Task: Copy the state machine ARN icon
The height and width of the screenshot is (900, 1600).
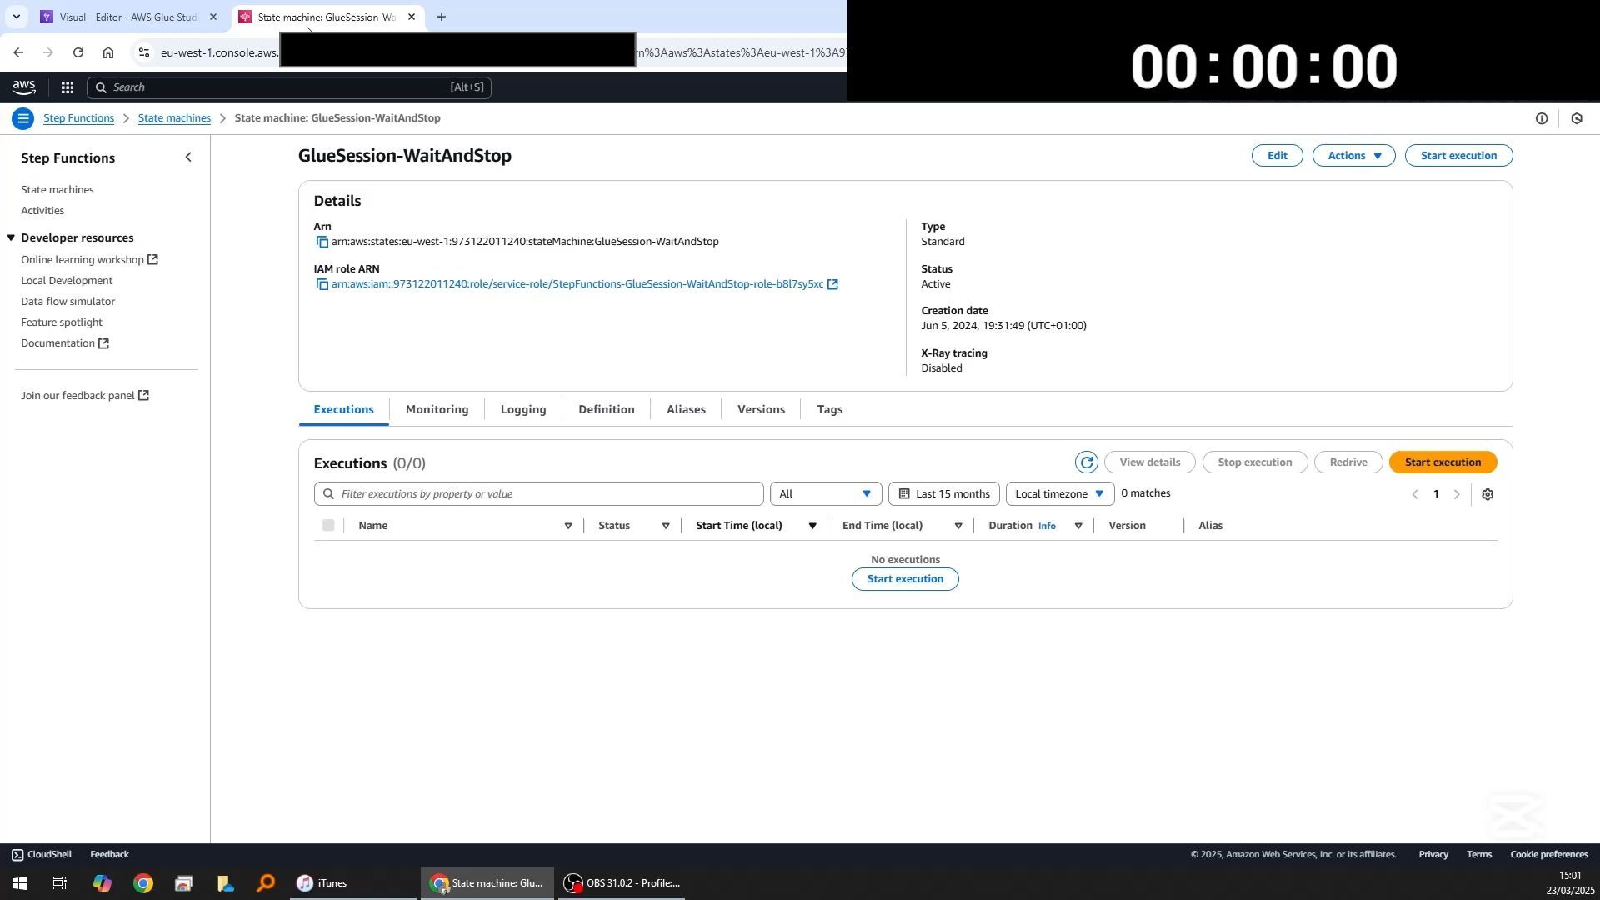Action: coord(322,242)
